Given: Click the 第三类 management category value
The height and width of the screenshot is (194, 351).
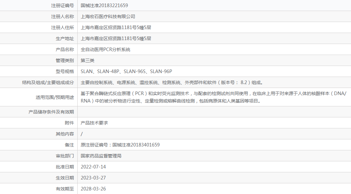Looking at the screenshot, I should tap(88, 60).
